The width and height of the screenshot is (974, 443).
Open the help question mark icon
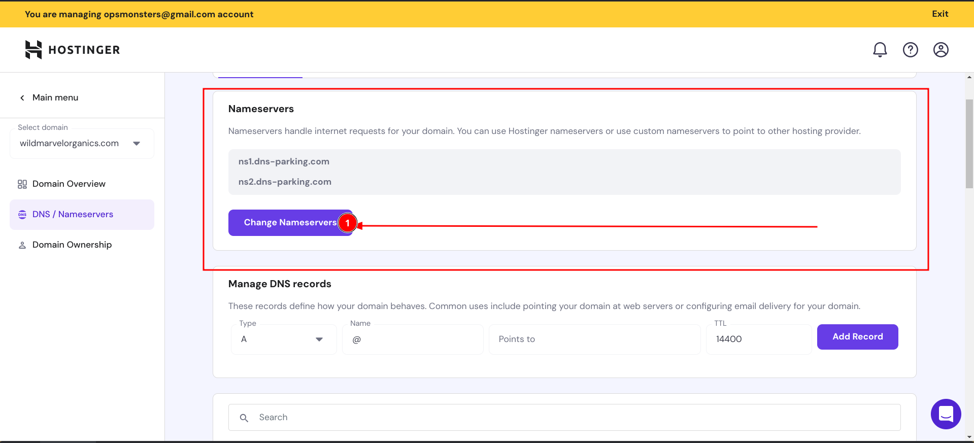click(x=910, y=50)
